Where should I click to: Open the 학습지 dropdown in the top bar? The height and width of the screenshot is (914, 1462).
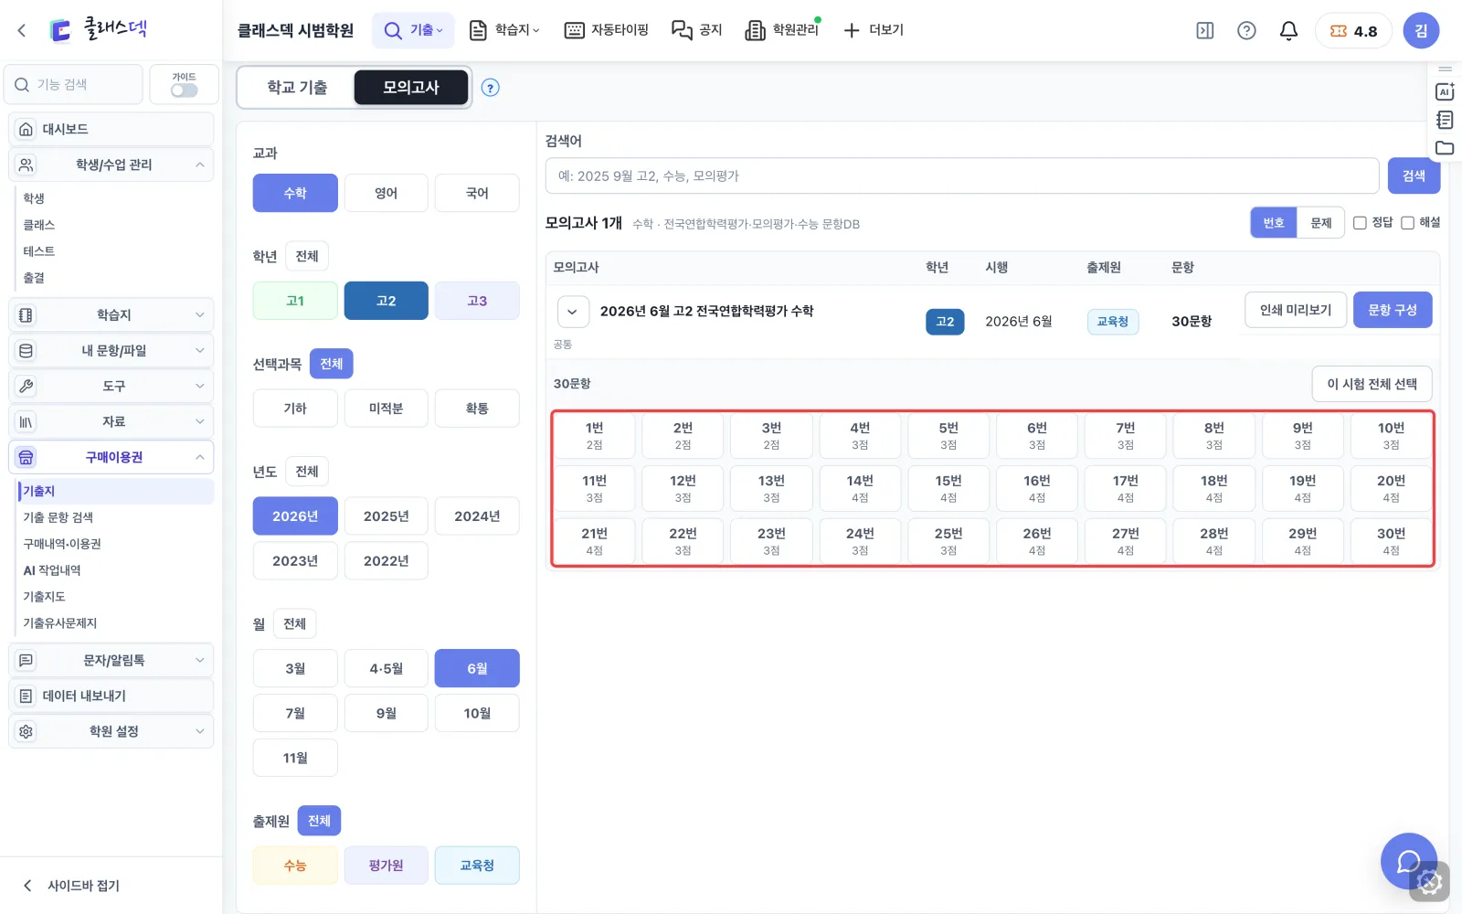pyautogui.click(x=504, y=30)
